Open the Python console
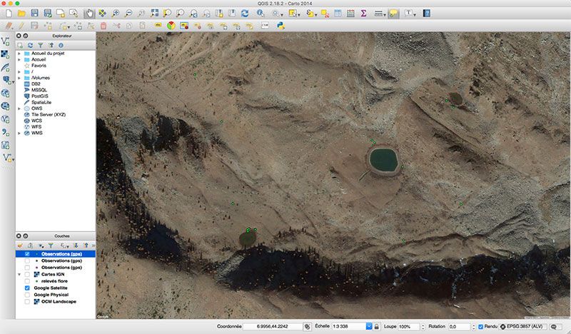Screen dimensions: 571x334 click(283, 26)
